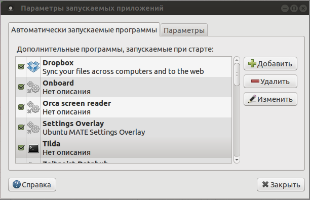
Task: Switch to the Параметры tab
Action: click(184, 30)
